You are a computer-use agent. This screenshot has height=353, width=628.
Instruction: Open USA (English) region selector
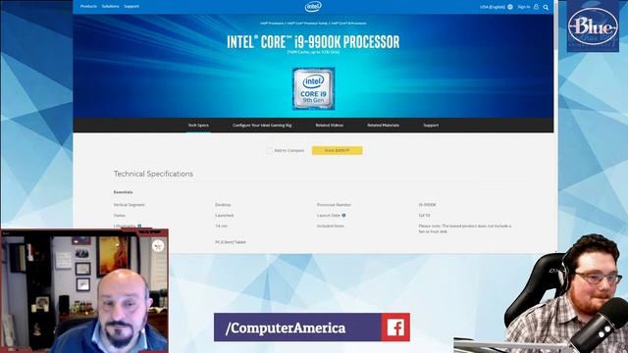tap(493, 7)
